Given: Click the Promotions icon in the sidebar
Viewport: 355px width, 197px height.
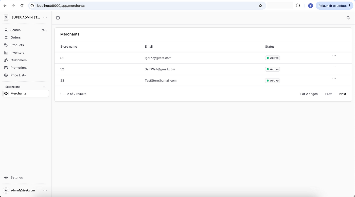Looking at the screenshot, I should click(x=6, y=68).
